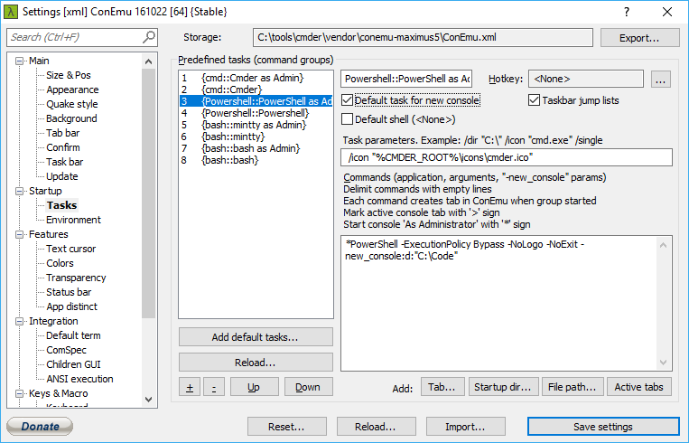The height and width of the screenshot is (443, 689).
Task: Move selected task Down
Action: point(308,387)
